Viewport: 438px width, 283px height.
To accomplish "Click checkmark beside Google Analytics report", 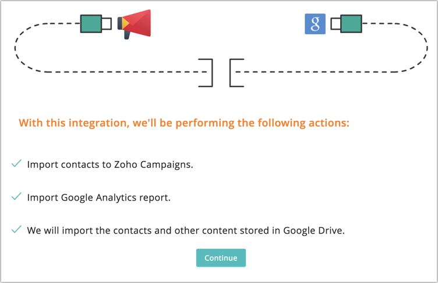I will (x=16, y=196).
